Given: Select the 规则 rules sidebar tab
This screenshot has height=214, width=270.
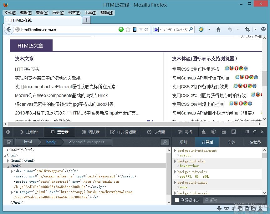Looking at the screenshot, I should (x=183, y=142).
